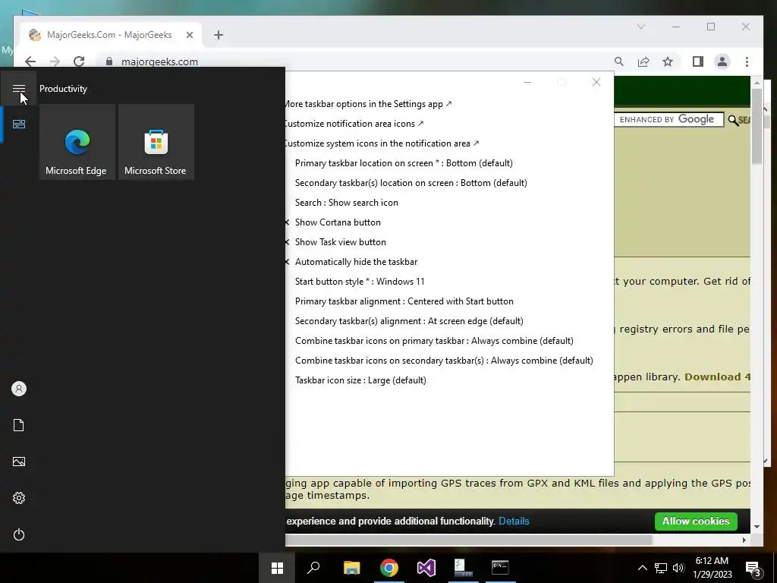Toggle Show Cortana button option
This screenshot has width=777, height=583.
338,222
